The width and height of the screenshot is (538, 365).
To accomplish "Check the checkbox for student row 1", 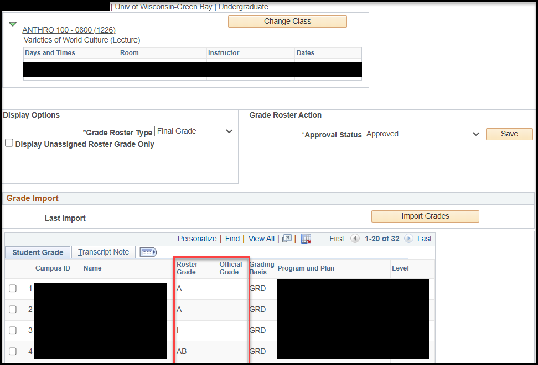I will [13, 288].
